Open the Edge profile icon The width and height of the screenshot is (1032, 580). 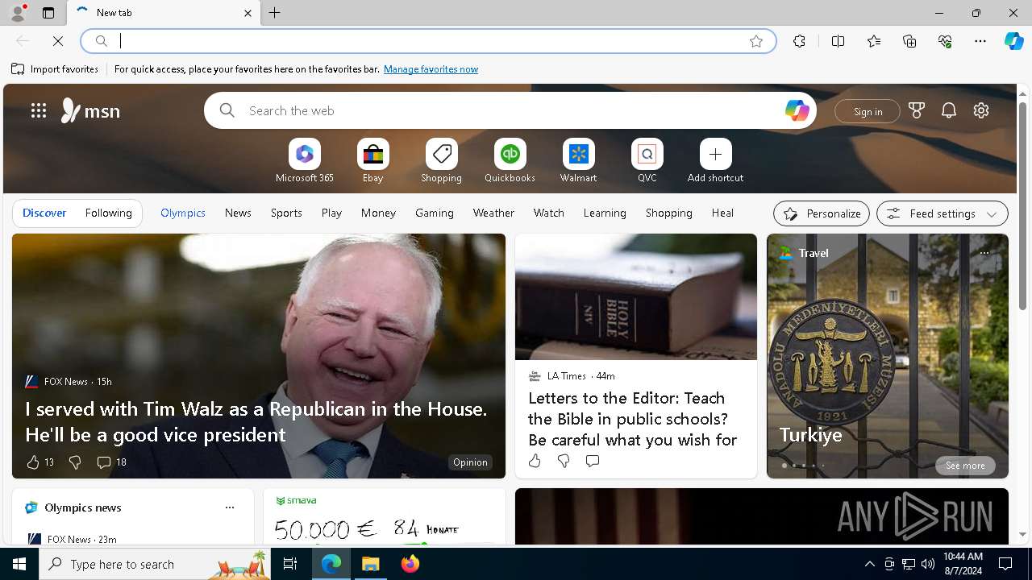click(x=17, y=13)
